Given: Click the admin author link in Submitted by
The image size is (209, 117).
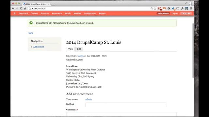Looking at the screenshot, I should (x=81, y=56).
